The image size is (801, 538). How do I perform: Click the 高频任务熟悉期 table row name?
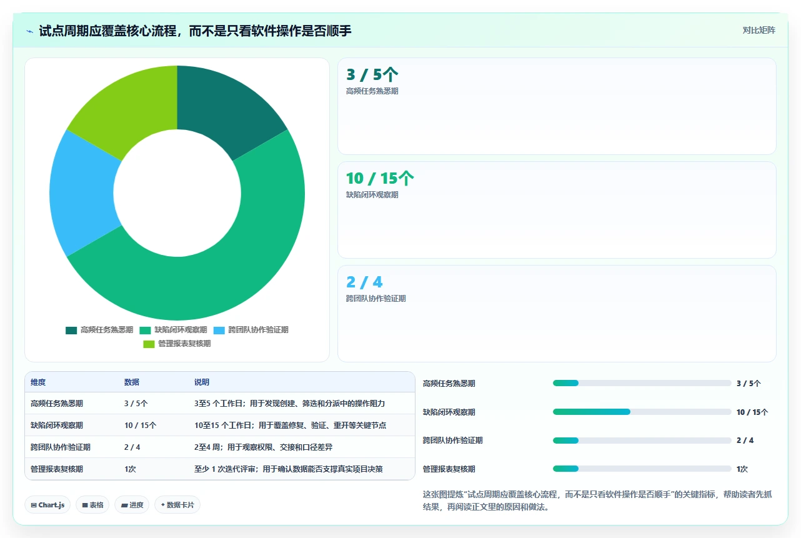point(57,404)
